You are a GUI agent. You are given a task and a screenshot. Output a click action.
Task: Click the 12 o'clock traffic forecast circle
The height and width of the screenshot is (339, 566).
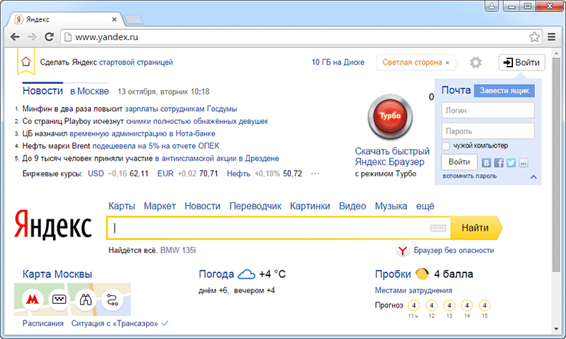point(431,306)
